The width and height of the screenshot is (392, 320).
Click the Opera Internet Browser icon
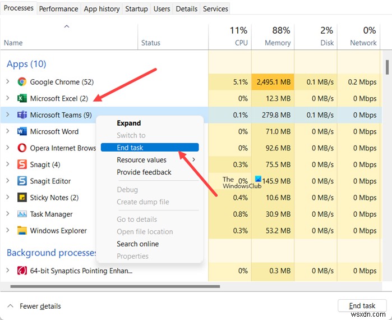22,148
